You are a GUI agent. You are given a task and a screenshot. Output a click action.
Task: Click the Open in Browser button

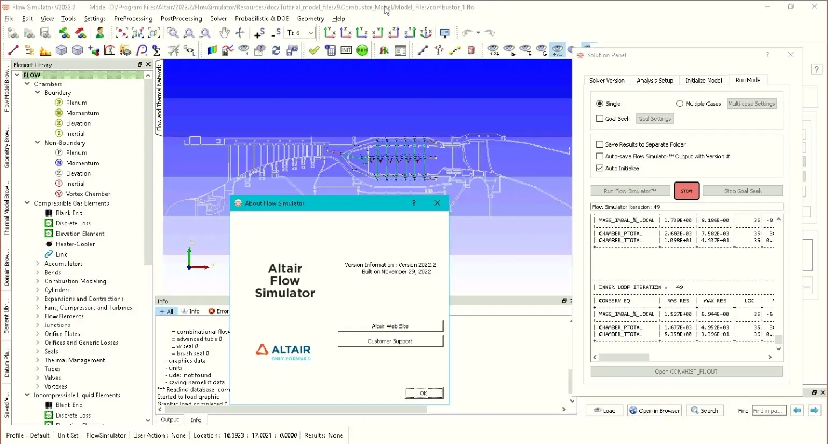click(654, 411)
